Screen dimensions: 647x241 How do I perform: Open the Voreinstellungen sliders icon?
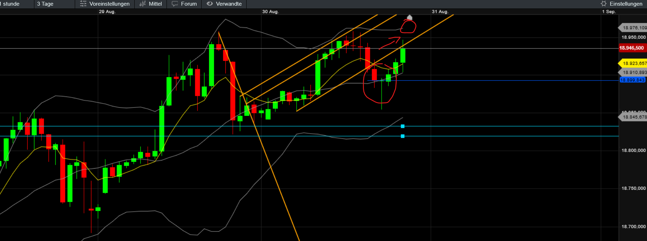tap(83, 4)
